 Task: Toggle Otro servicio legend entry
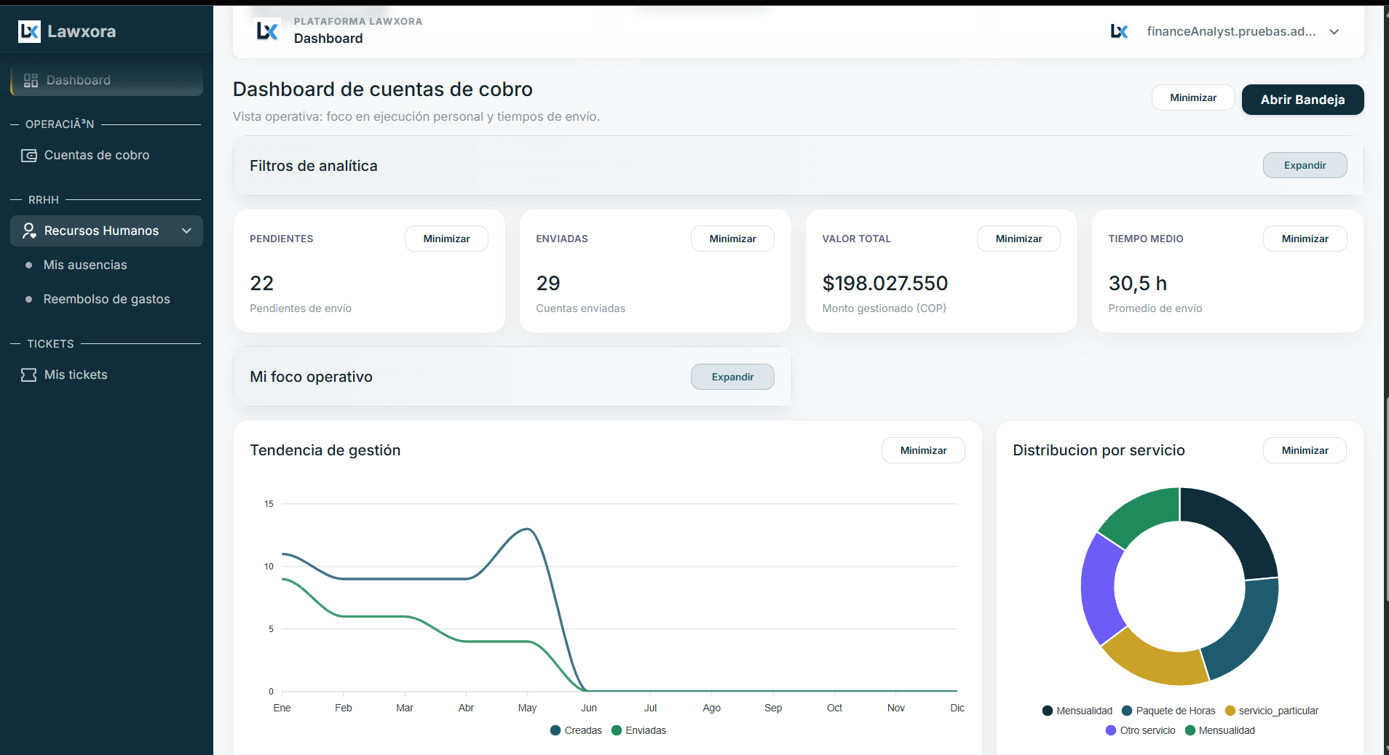pyautogui.click(x=1141, y=730)
